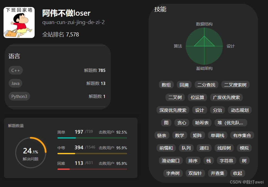The height and width of the screenshot is (187, 268).
Task: Select the 二分查找 skill tag
Action: point(206,85)
